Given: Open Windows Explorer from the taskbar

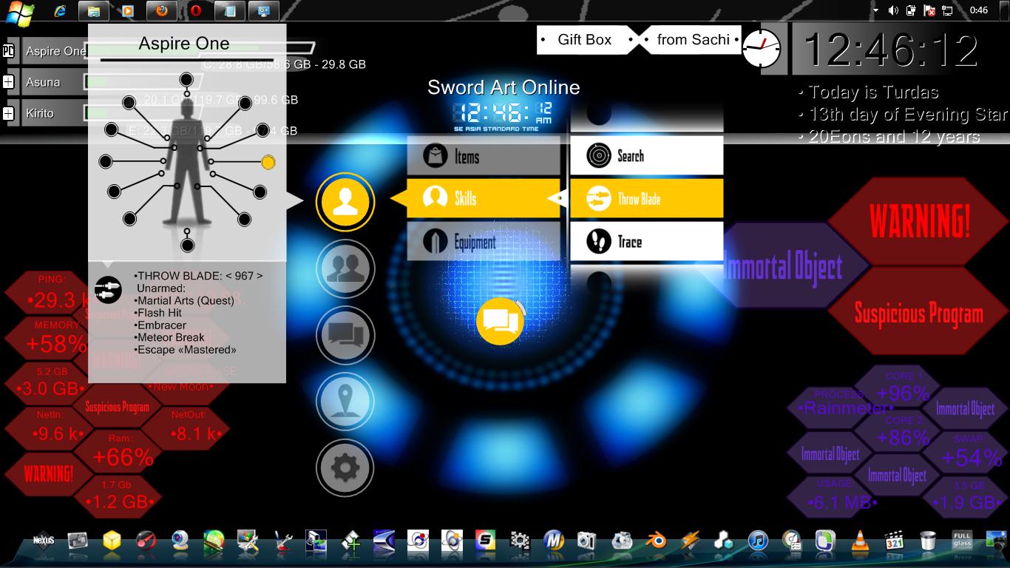Looking at the screenshot, I should [x=94, y=11].
